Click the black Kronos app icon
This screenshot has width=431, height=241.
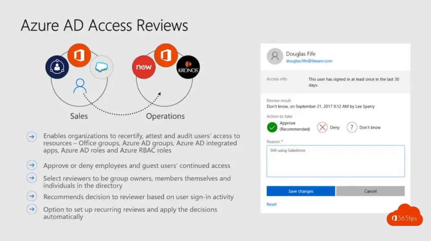click(188, 67)
